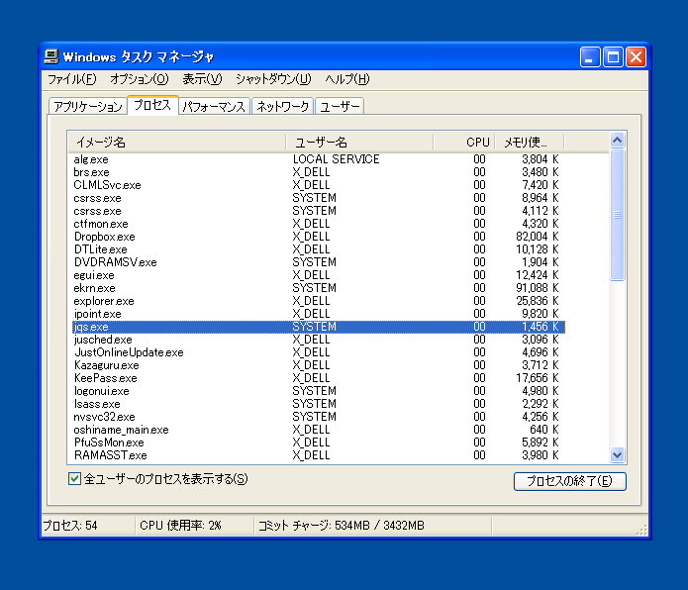Open the オプション(O) menu
The image size is (688, 590).
tap(139, 79)
